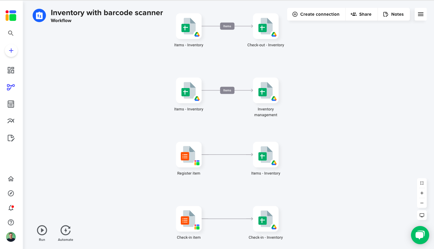Image resolution: width=434 pixels, height=249 pixels.
Task: Click the search icon in sidebar
Action: click(x=11, y=33)
